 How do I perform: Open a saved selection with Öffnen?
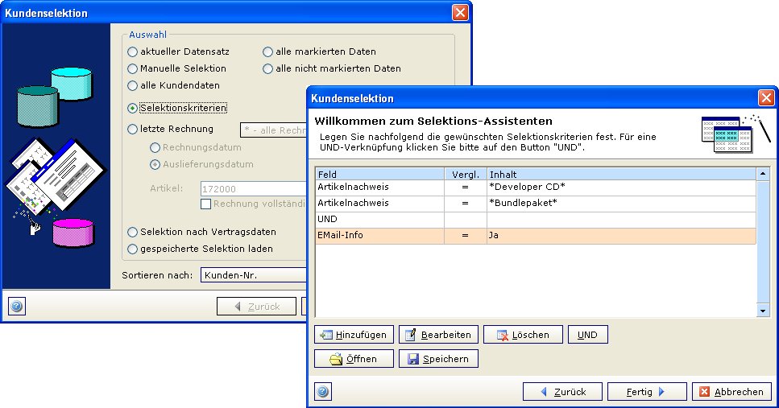pos(354,359)
